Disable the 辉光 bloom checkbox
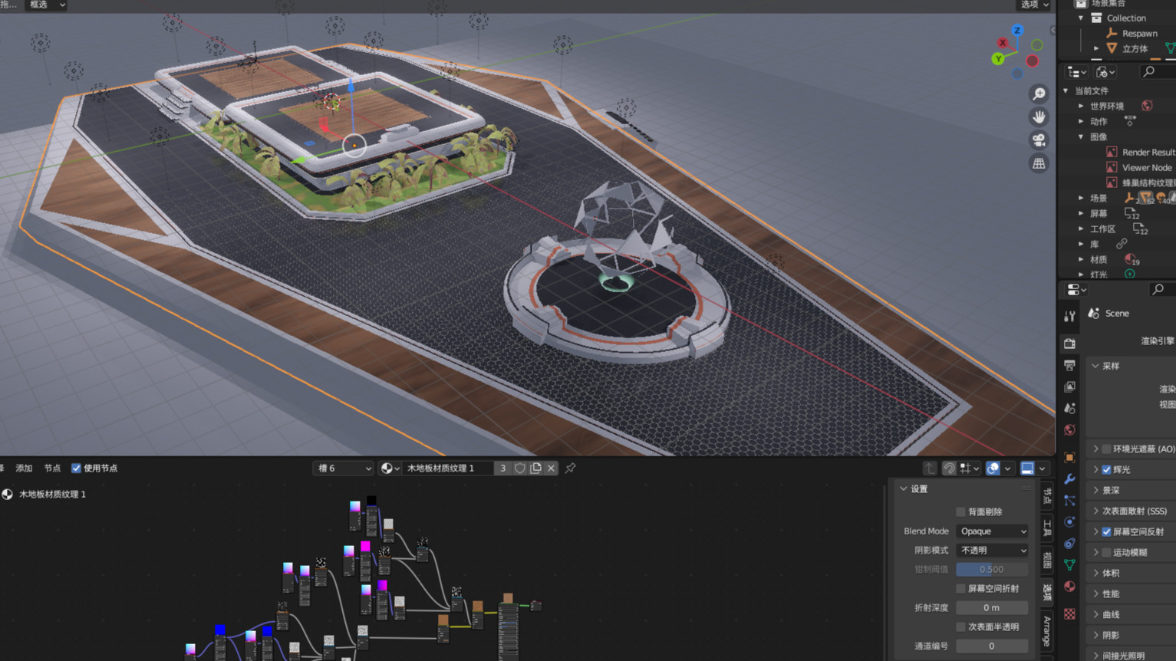This screenshot has width=1176, height=661. click(x=1106, y=470)
